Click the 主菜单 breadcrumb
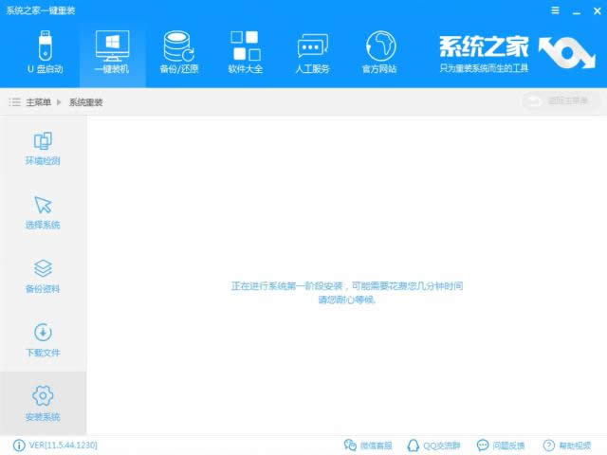The height and width of the screenshot is (455, 607). coord(38,102)
